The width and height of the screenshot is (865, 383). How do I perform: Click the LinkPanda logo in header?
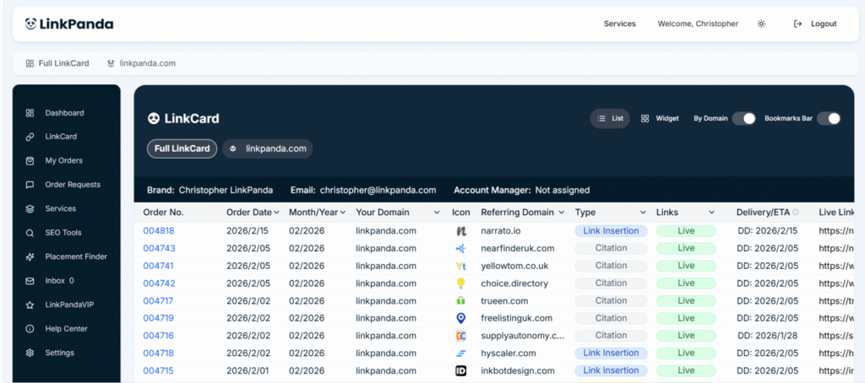(x=69, y=24)
